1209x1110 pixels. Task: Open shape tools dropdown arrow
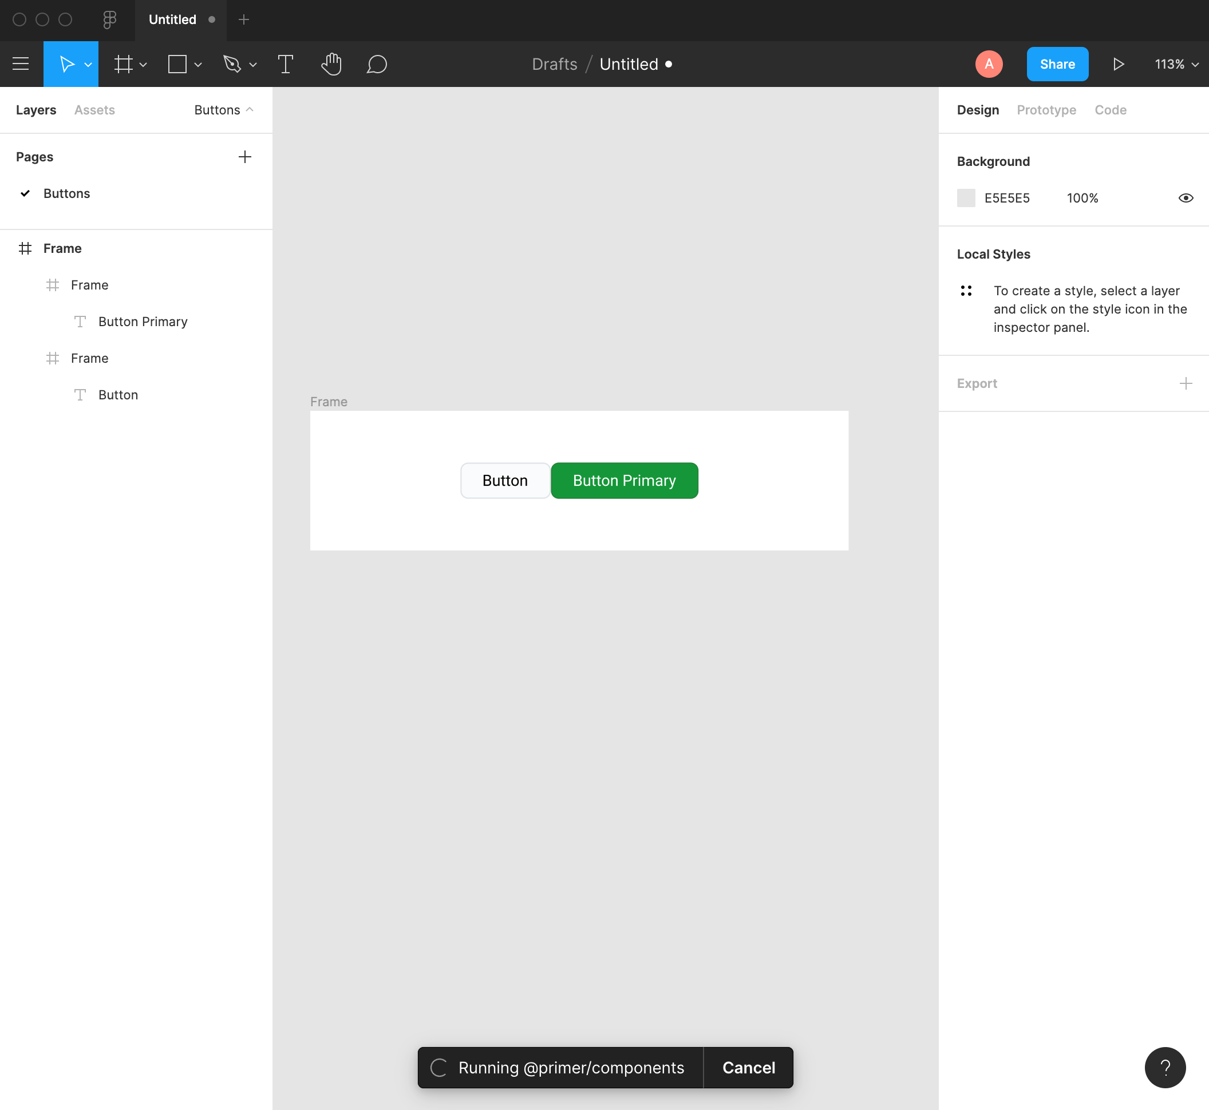point(198,64)
